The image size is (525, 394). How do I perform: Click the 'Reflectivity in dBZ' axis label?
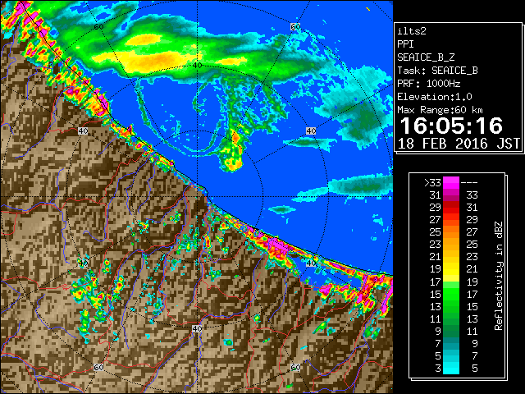499,276
